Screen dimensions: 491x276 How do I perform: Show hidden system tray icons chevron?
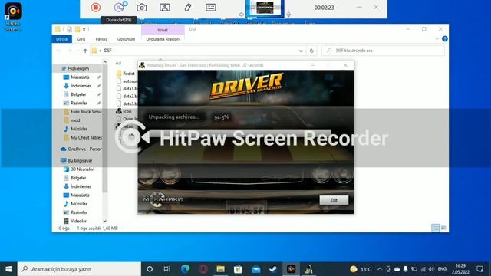(x=380, y=269)
